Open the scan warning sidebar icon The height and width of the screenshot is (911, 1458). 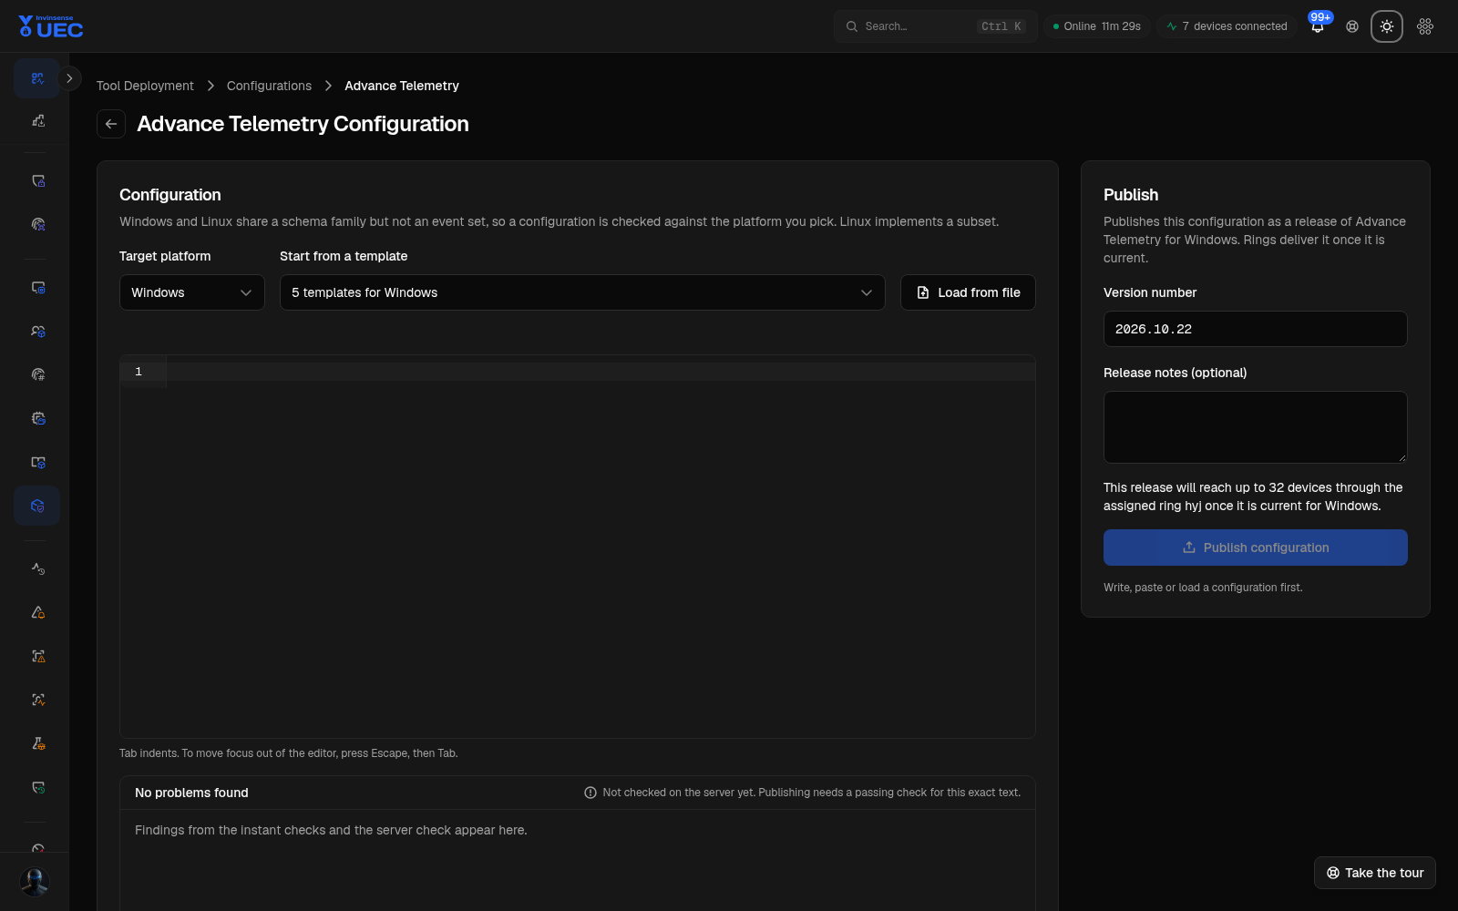point(37,656)
